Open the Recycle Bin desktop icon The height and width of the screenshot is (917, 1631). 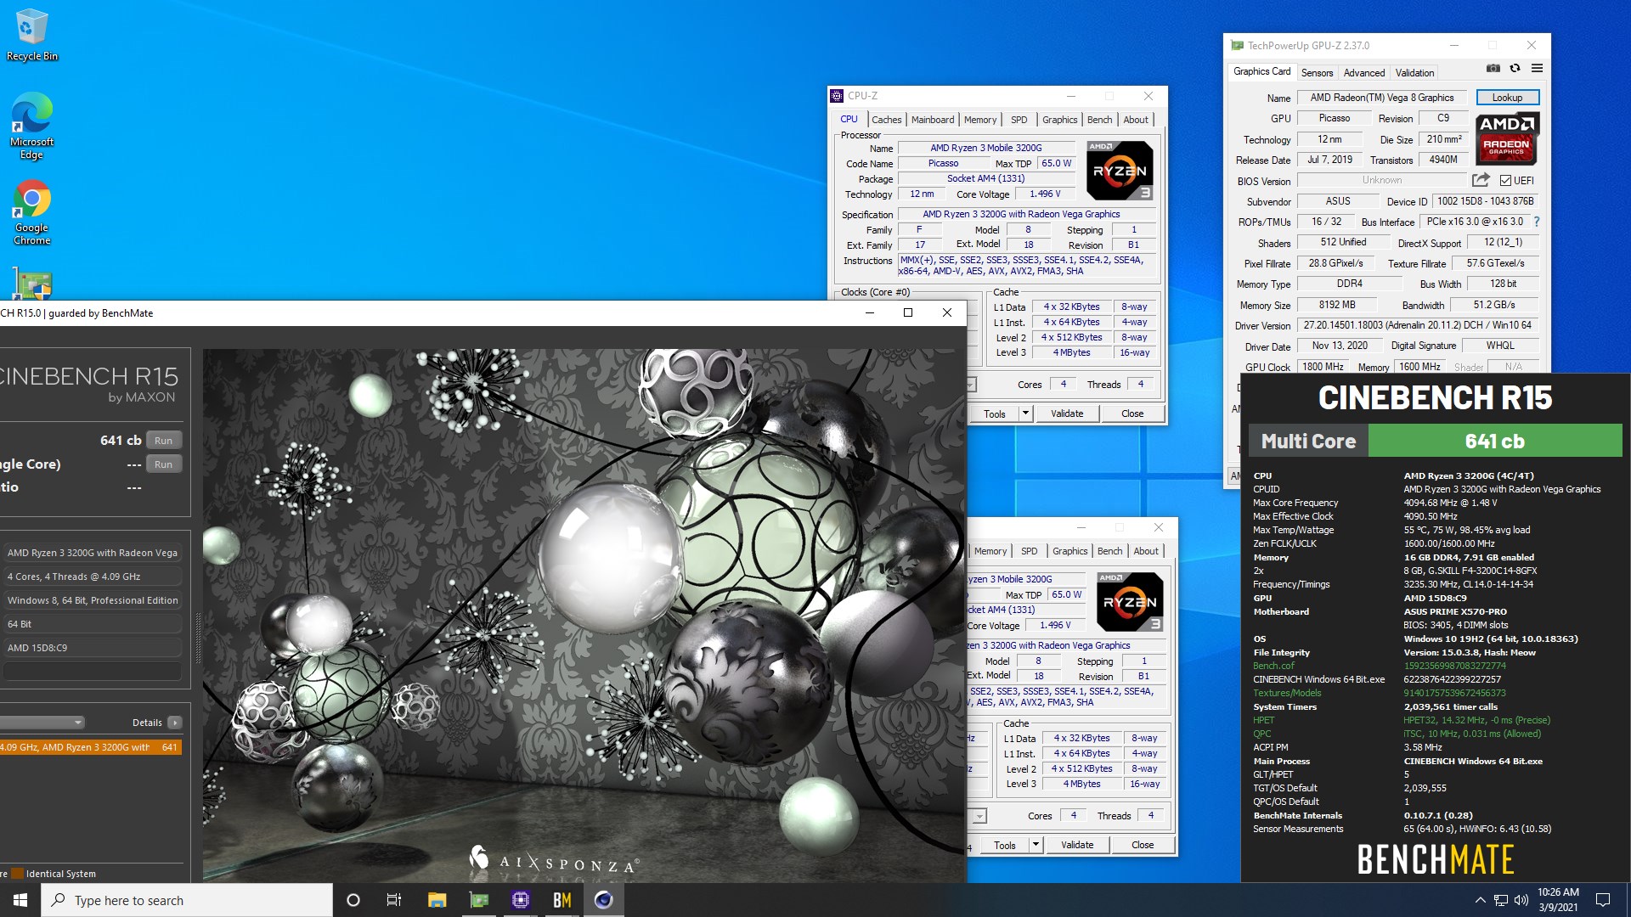[x=32, y=36]
